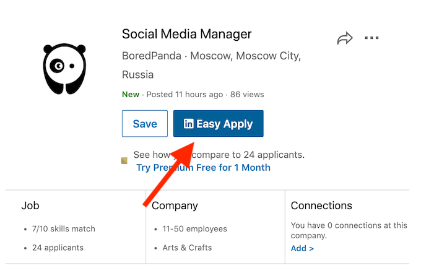Image resolution: width=421 pixels, height=268 pixels.
Task: Click the share arrow icon
Action: pyautogui.click(x=344, y=38)
